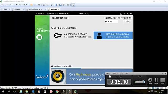Enter full screen mode via toolbar icon
This screenshot has width=168, height=94.
(x=64, y=5)
